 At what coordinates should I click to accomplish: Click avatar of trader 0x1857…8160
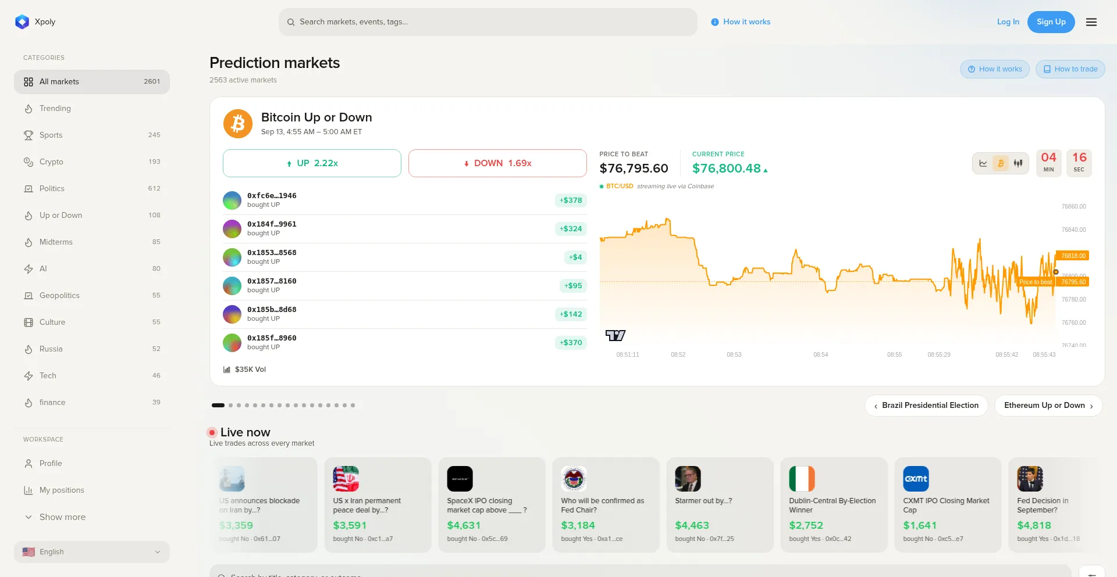pos(232,286)
